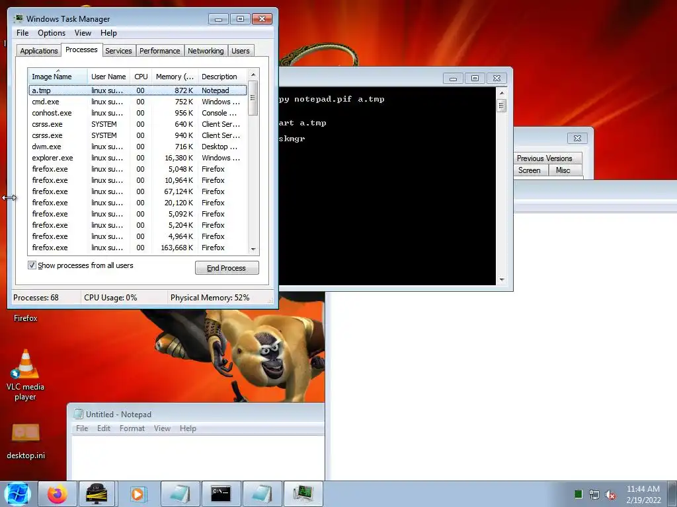Open the media player taskbar icon
This screenshot has width=677, height=507.
(x=138, y=494)
